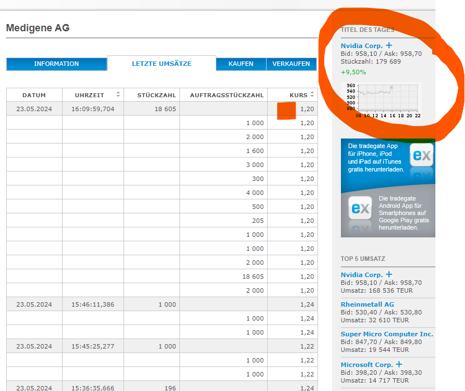Select the Umsatz: 32 610 TEUR text
465x391 pixels.
pos(375,320)
